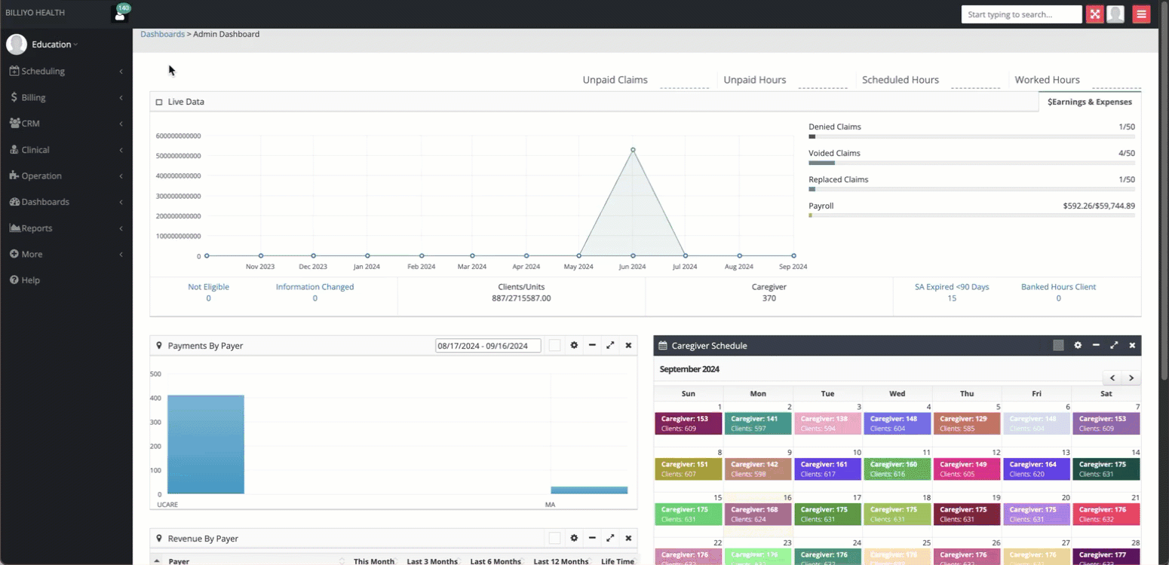Click the notifications badge icon showing 140
Viewport: 1169px width, 565px height.
[120, 14]
